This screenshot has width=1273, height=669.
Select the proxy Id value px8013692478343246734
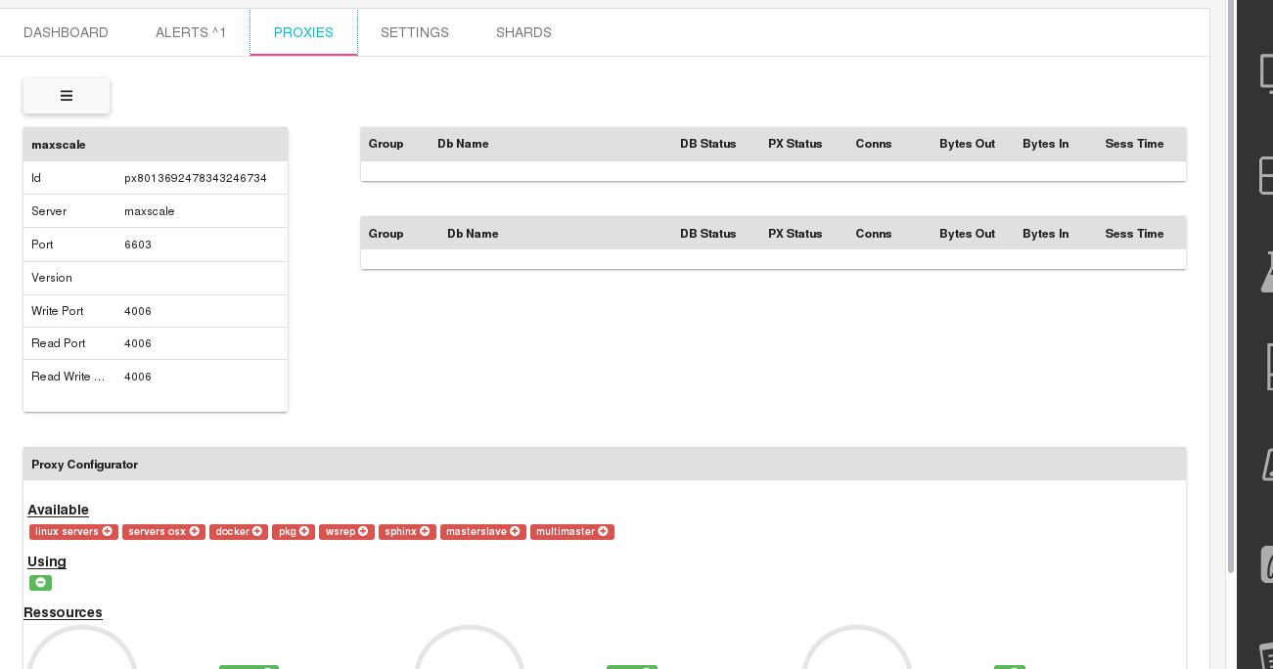point(196,178)
